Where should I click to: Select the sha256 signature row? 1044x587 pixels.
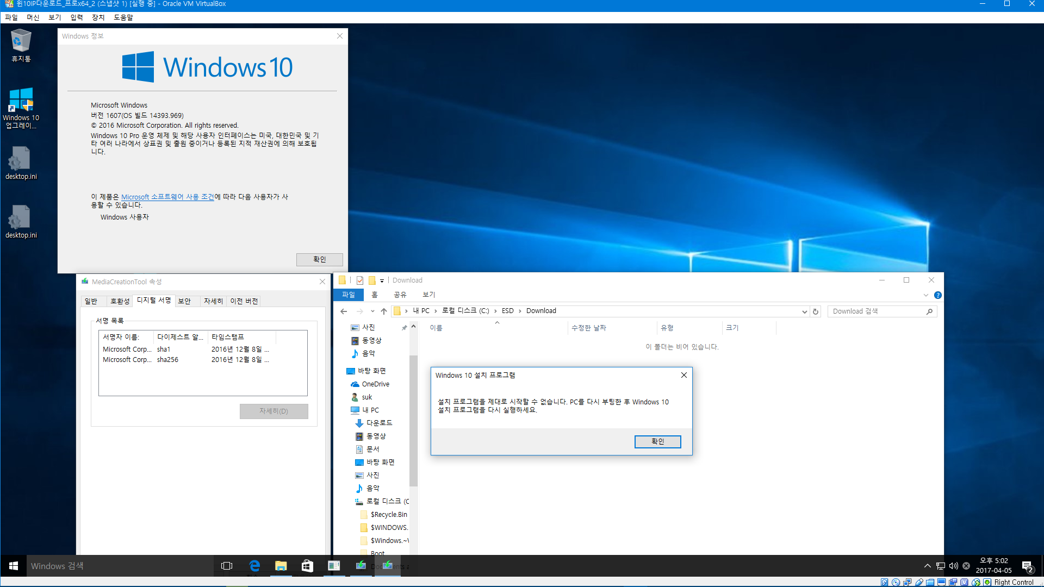pos(185,360)
